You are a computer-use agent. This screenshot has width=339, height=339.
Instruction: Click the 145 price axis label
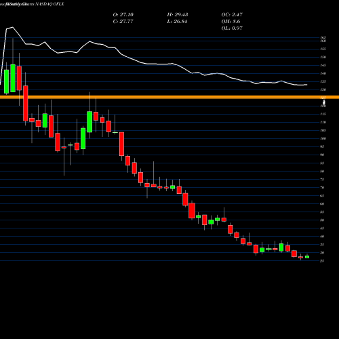[323, 65]
